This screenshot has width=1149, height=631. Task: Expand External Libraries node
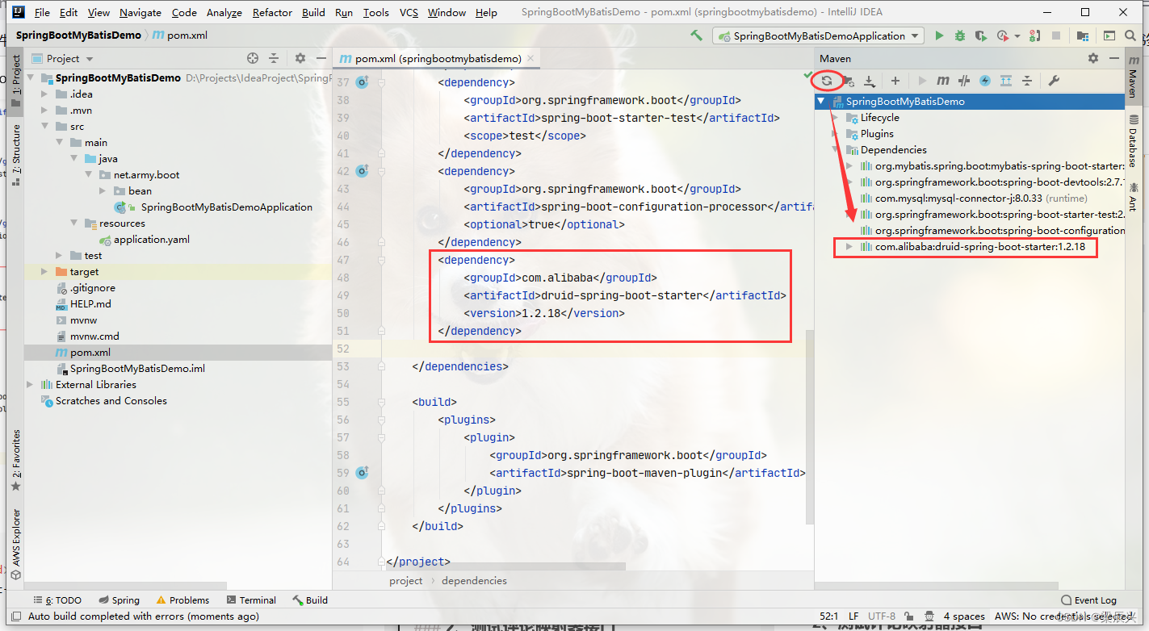click(x=31, y=385)
